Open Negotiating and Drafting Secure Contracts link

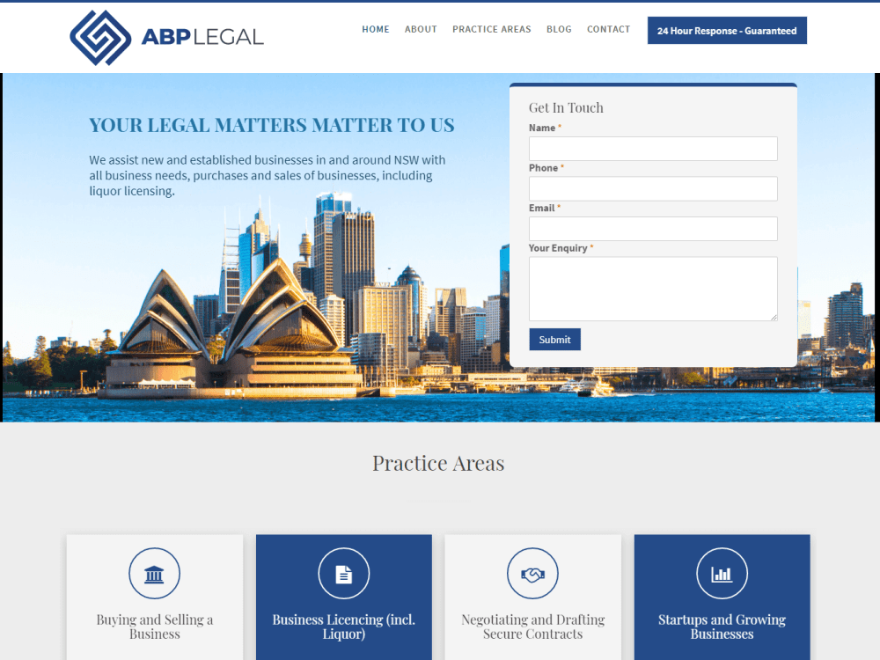tap(532, 627)
